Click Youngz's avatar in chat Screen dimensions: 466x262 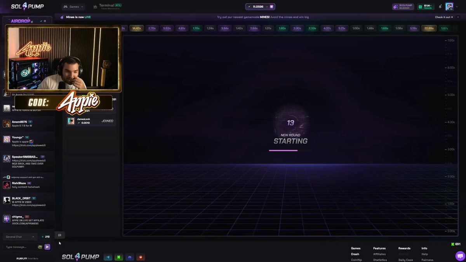pos(7,139)
